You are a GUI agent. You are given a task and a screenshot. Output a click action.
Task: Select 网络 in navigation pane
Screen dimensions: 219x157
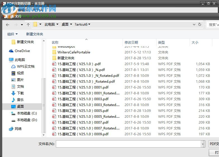pyautogui.click(x=15, y=129)
